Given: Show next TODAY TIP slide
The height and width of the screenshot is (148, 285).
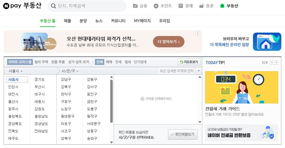Looking at the screenshot, I should click(276, 62).
